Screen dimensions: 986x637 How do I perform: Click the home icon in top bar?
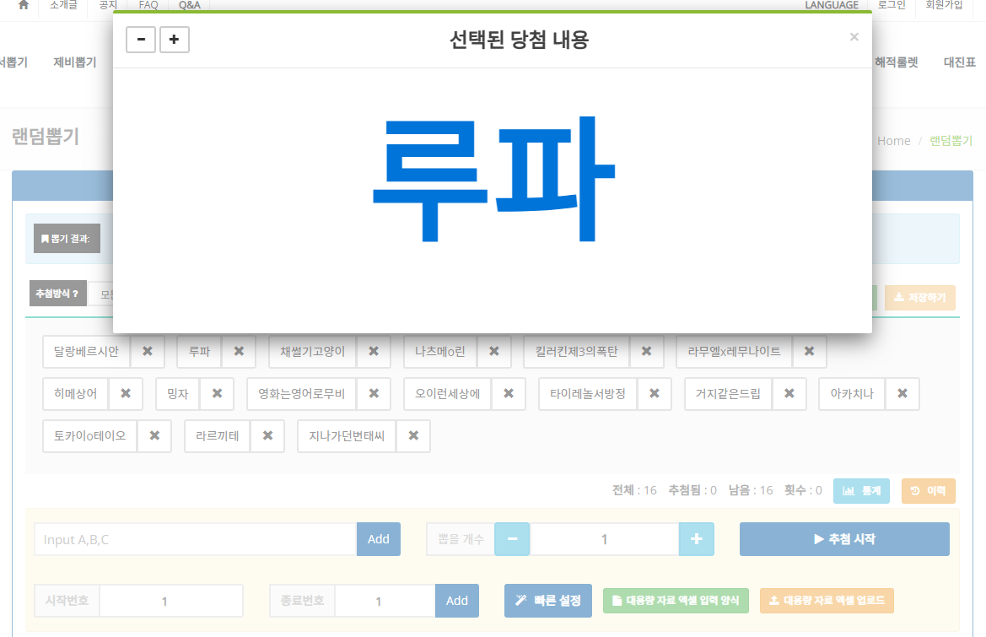24,5
